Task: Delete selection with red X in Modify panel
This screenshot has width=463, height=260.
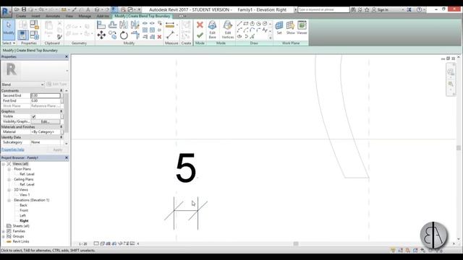Action: click(159, 37)
